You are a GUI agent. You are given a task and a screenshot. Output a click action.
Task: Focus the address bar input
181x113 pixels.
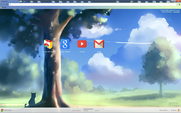click(94, 5)
